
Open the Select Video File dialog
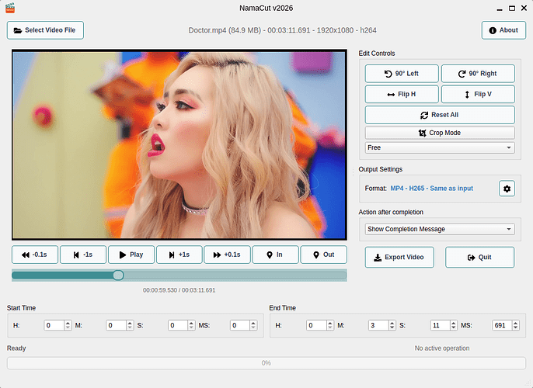(45, 30)
